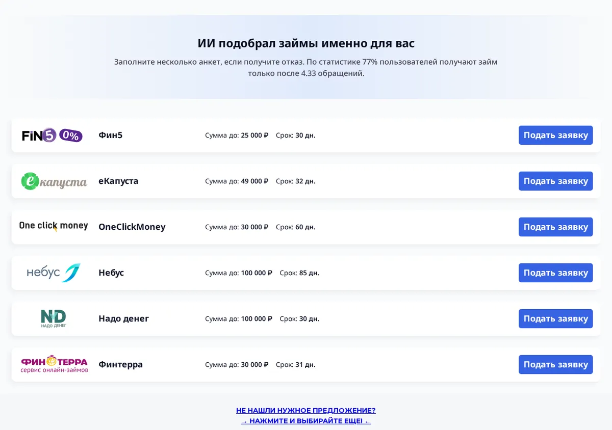Click the ND Надо денег logo

tap(54, 318)
